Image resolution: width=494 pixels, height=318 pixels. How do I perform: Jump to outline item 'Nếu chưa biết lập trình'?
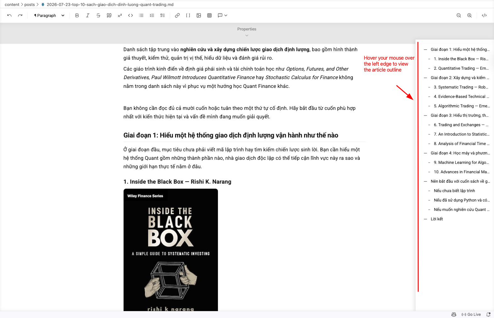(x=454, y=191)
